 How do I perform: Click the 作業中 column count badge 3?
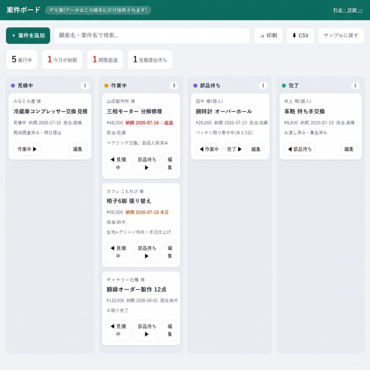[x=174, y=86]
